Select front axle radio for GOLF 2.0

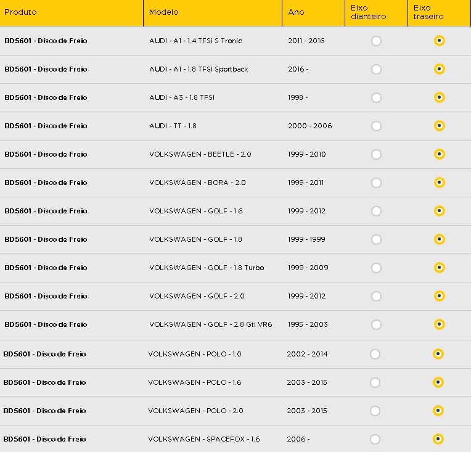(x=376, y=297)
